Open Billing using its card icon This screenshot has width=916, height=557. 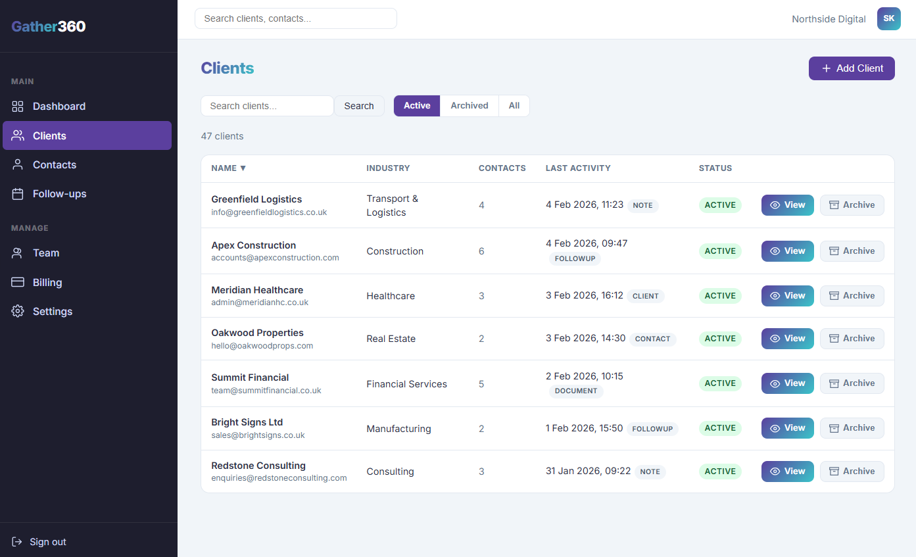coord(18,281)
